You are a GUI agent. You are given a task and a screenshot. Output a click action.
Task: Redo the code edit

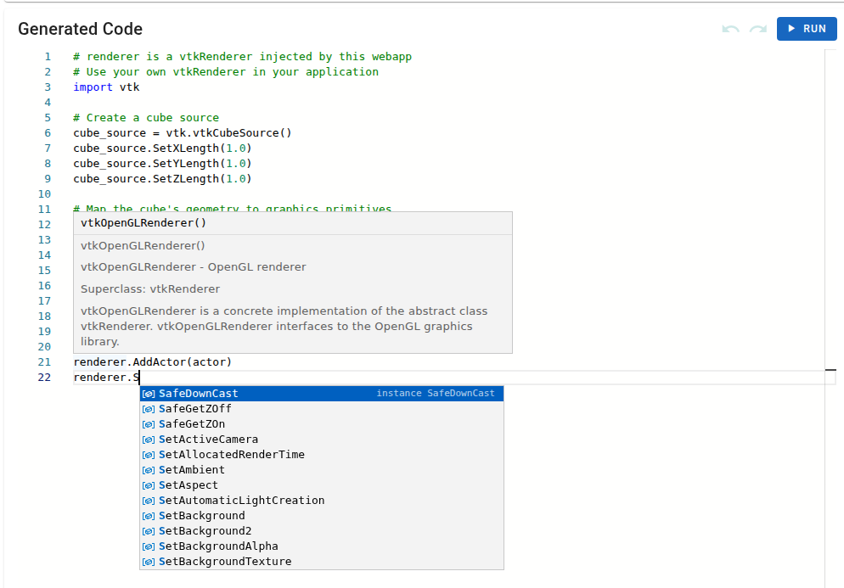click(758, 29)
